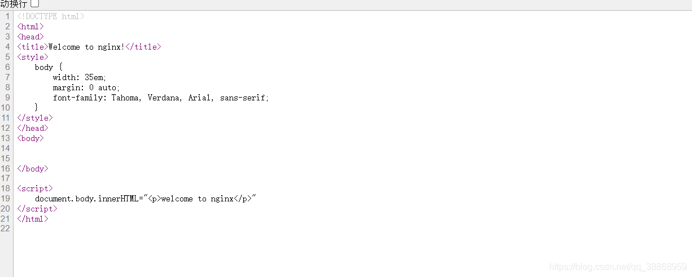Select line number 13 in gutter
692x277 pixels.
pos(6,138)
